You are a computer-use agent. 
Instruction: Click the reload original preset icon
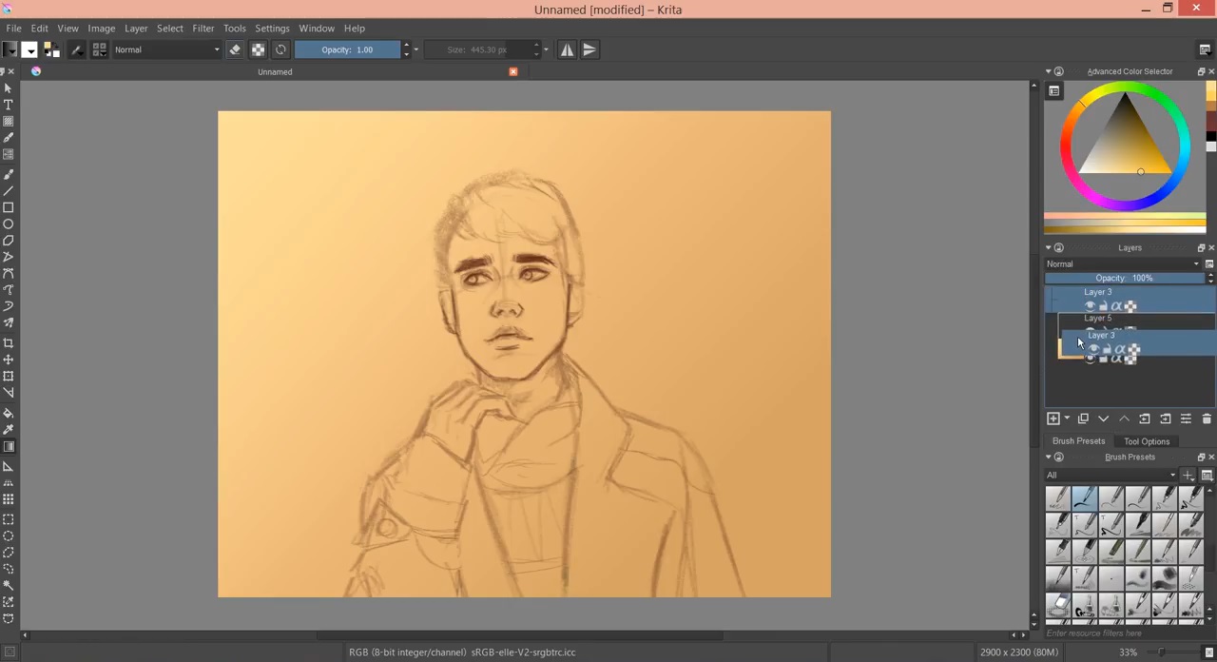click(x=280, y=49)
